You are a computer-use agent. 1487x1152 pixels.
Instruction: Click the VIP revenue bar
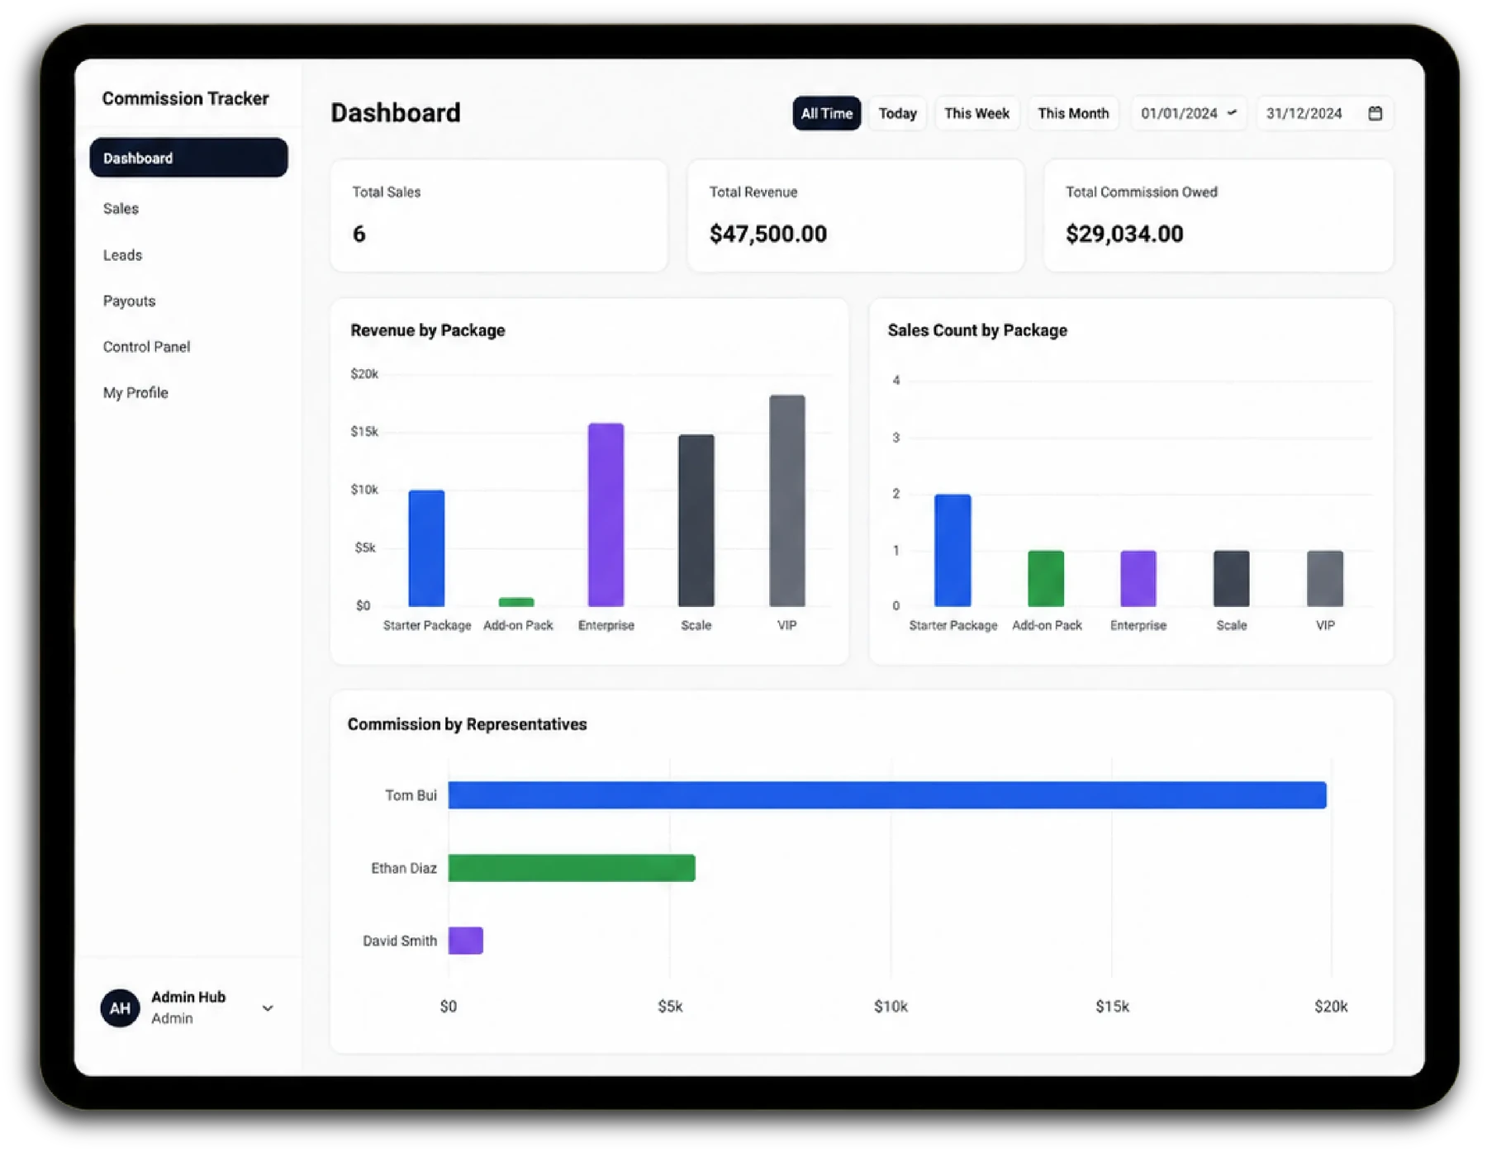(x=787, y=500)
